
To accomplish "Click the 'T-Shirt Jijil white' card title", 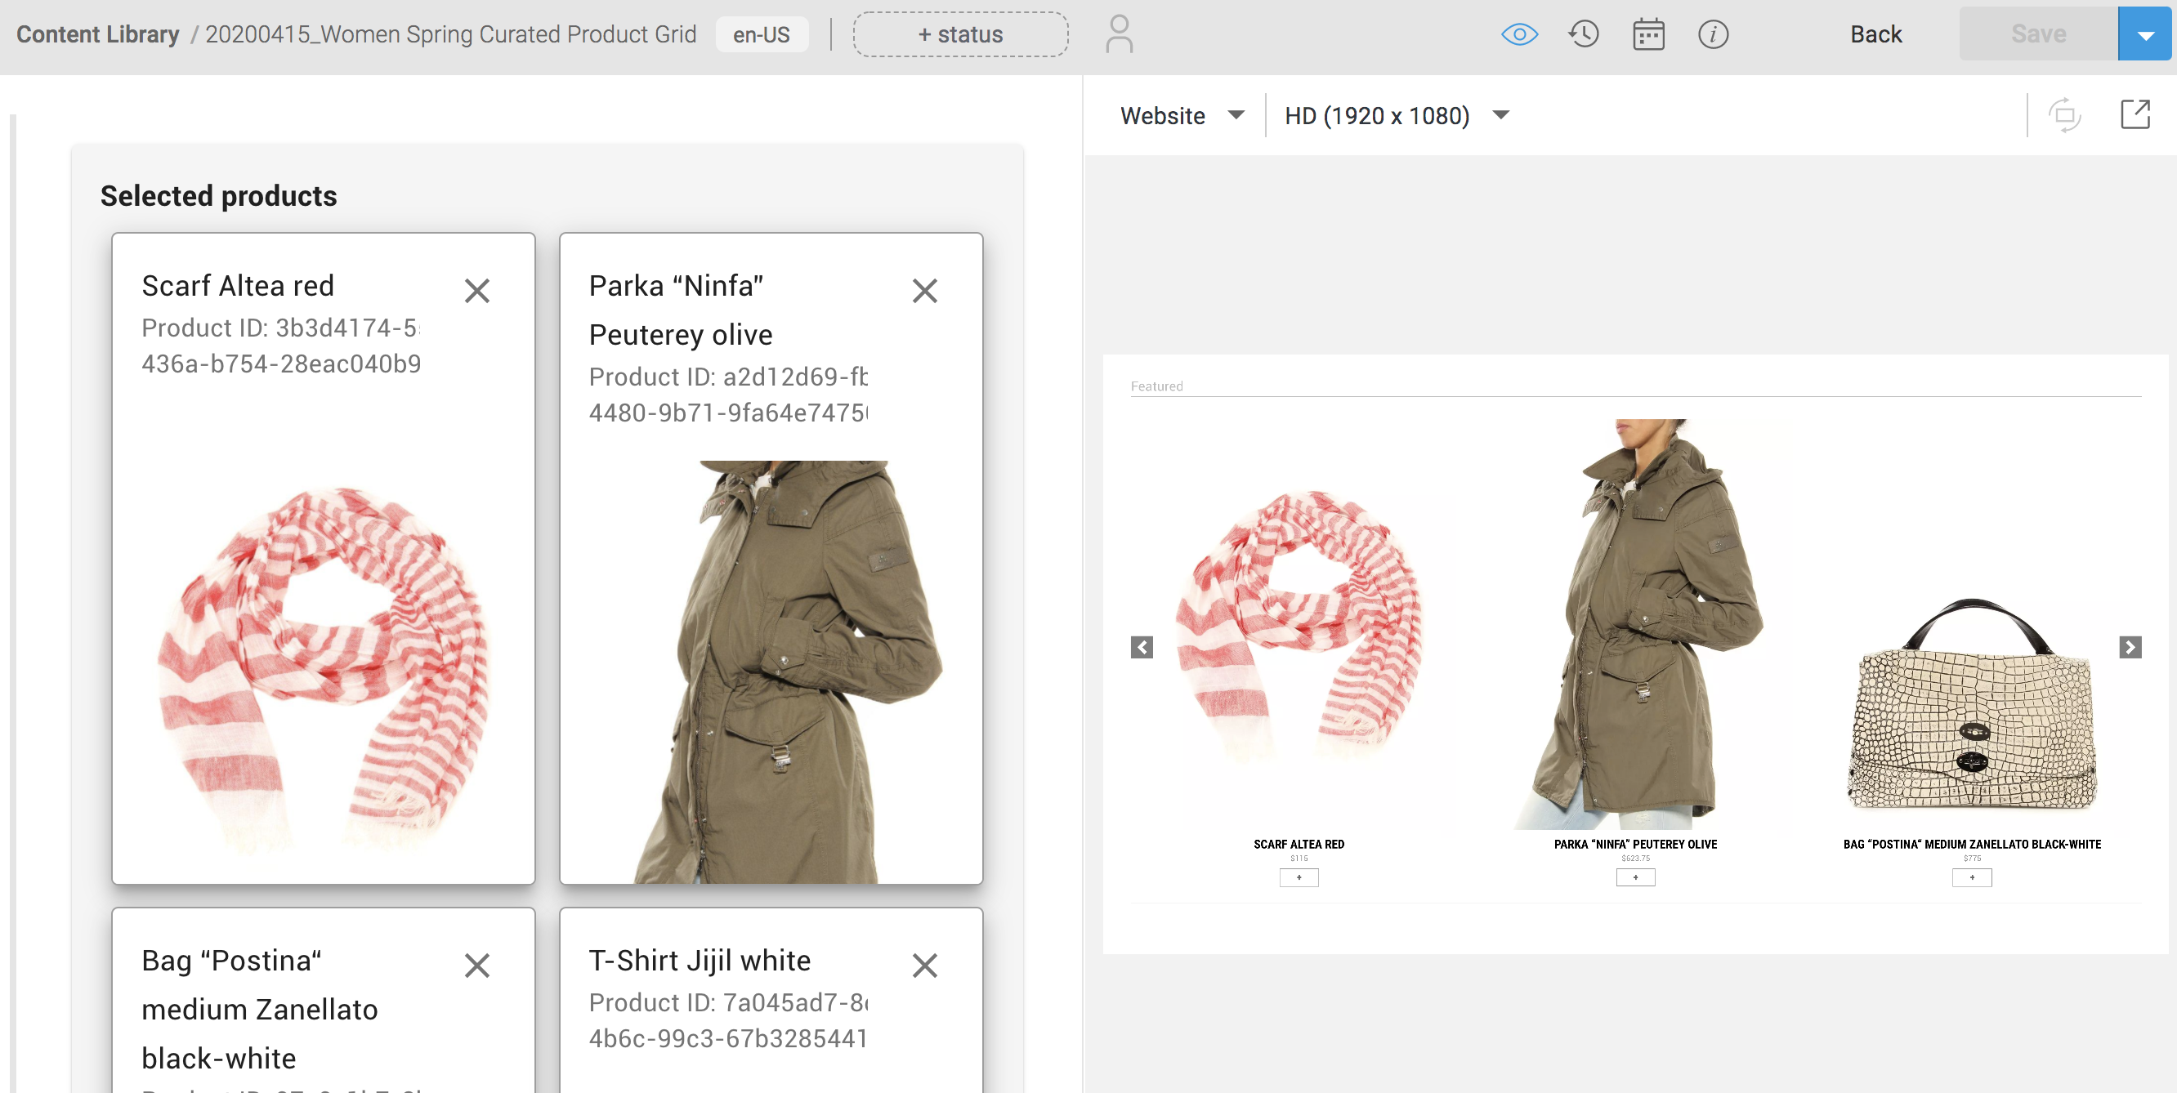I will click(x=700, y=961).
